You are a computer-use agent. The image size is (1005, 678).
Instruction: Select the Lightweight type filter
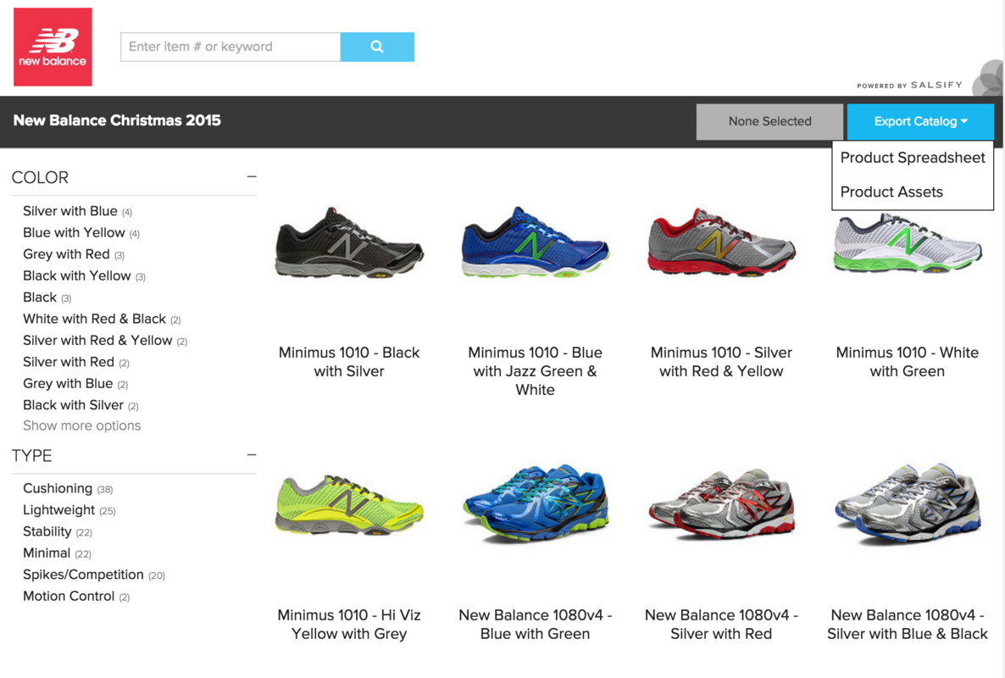60,509
